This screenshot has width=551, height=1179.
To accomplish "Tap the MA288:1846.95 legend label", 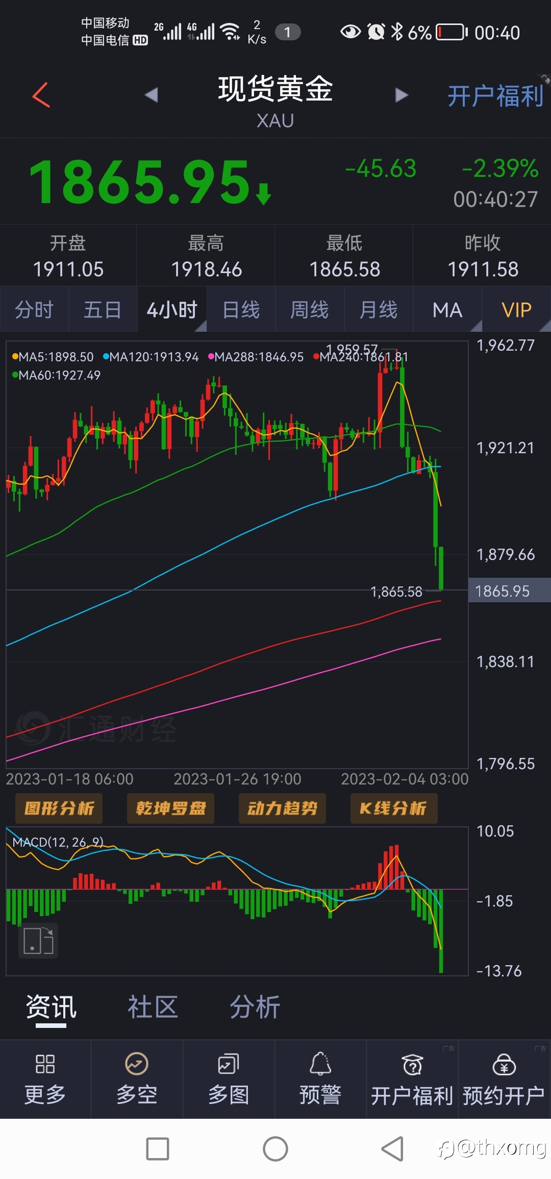I will 256,357.
